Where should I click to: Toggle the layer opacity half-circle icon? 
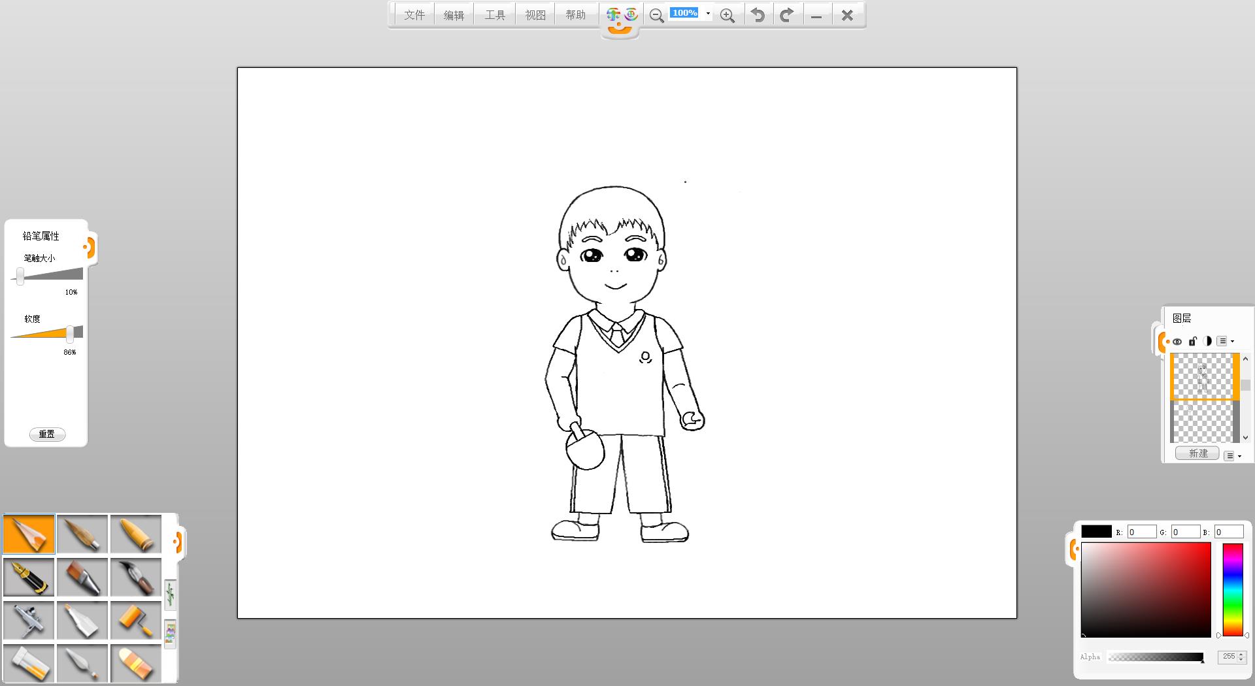[x=1207, y=342]
